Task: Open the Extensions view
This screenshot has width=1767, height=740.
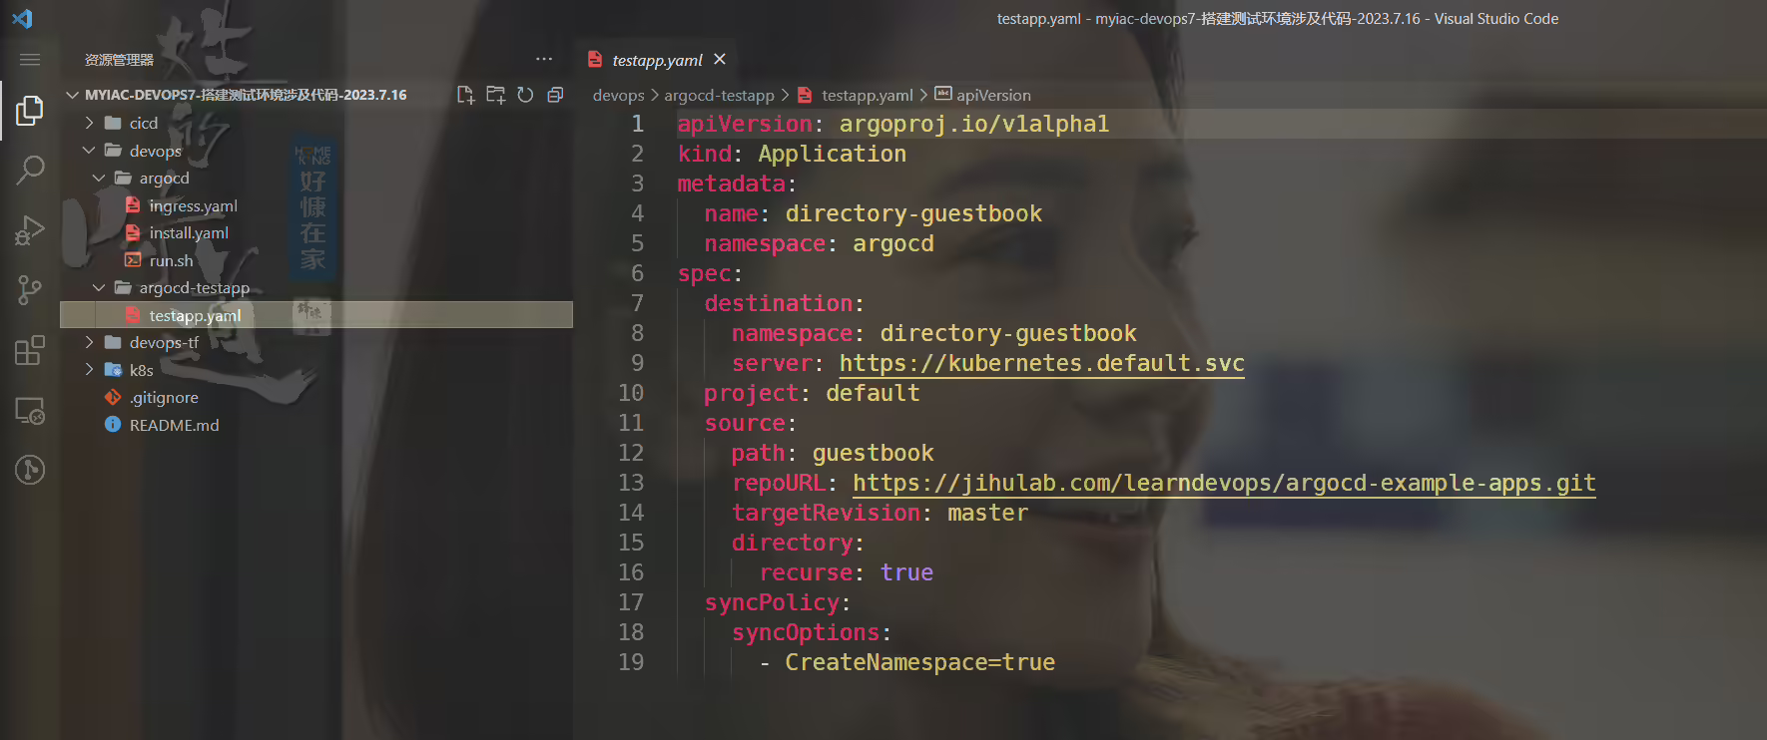Action: pyautogui.click(x=30, y=350)
